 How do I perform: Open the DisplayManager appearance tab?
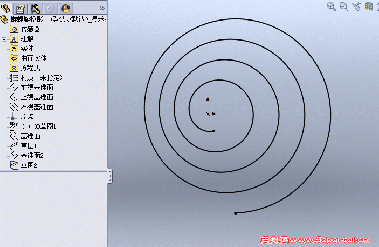pyautogui.click(x=66, y=9)
